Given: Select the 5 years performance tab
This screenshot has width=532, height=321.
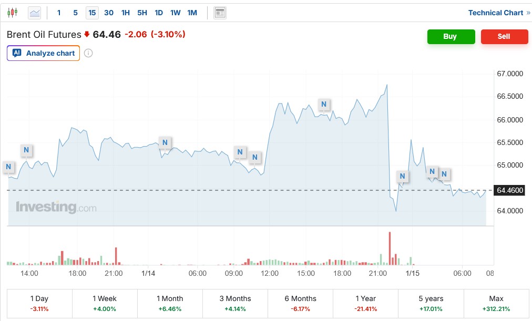Looking at the screenshot, I should (x=431, y=303).
